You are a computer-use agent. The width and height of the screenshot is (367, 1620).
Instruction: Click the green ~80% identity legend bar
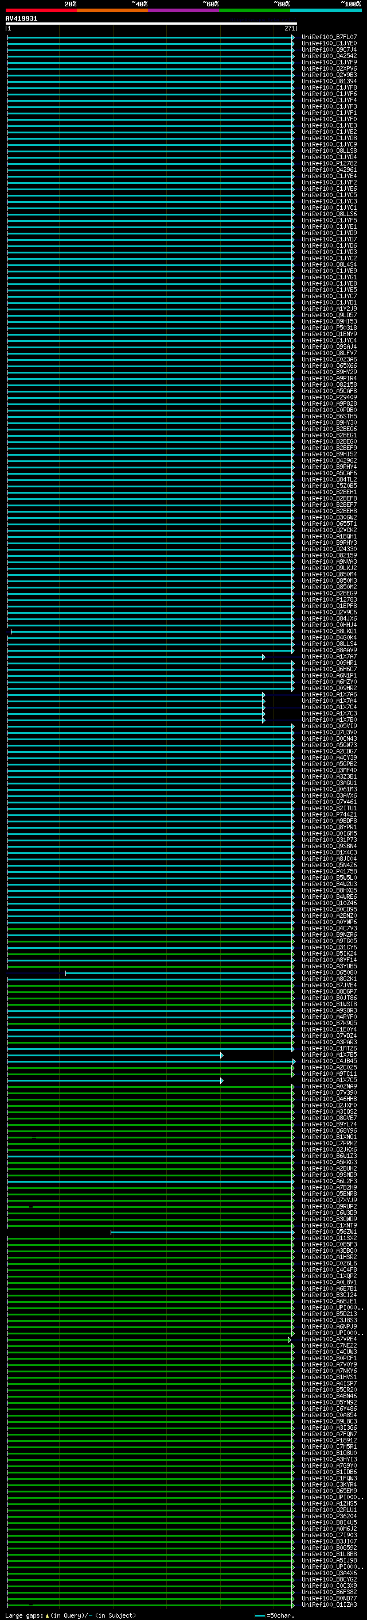tap(255, 10)
